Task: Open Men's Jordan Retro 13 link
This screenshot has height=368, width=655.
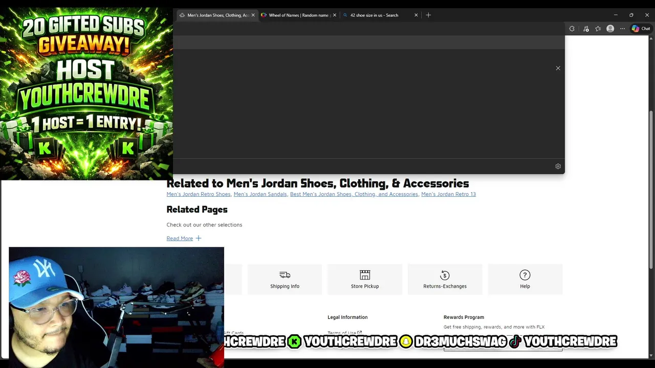Action: [x=448, y=194]
